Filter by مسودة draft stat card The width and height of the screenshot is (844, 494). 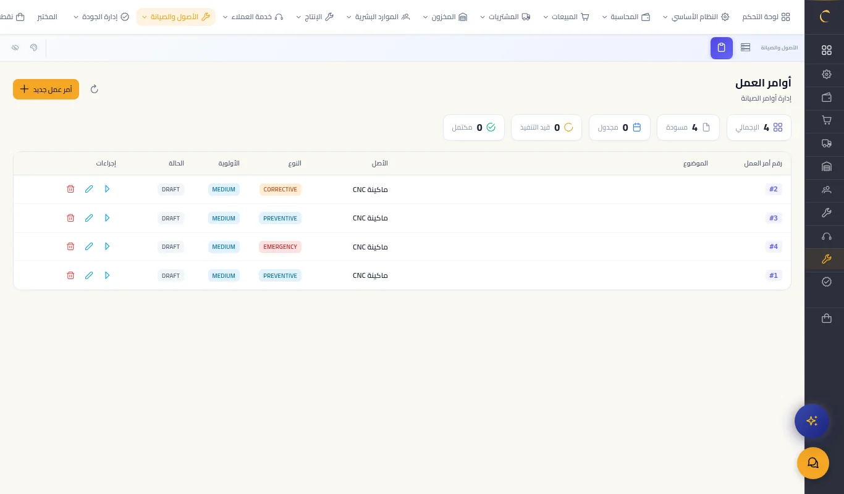(x=688, y=127)
